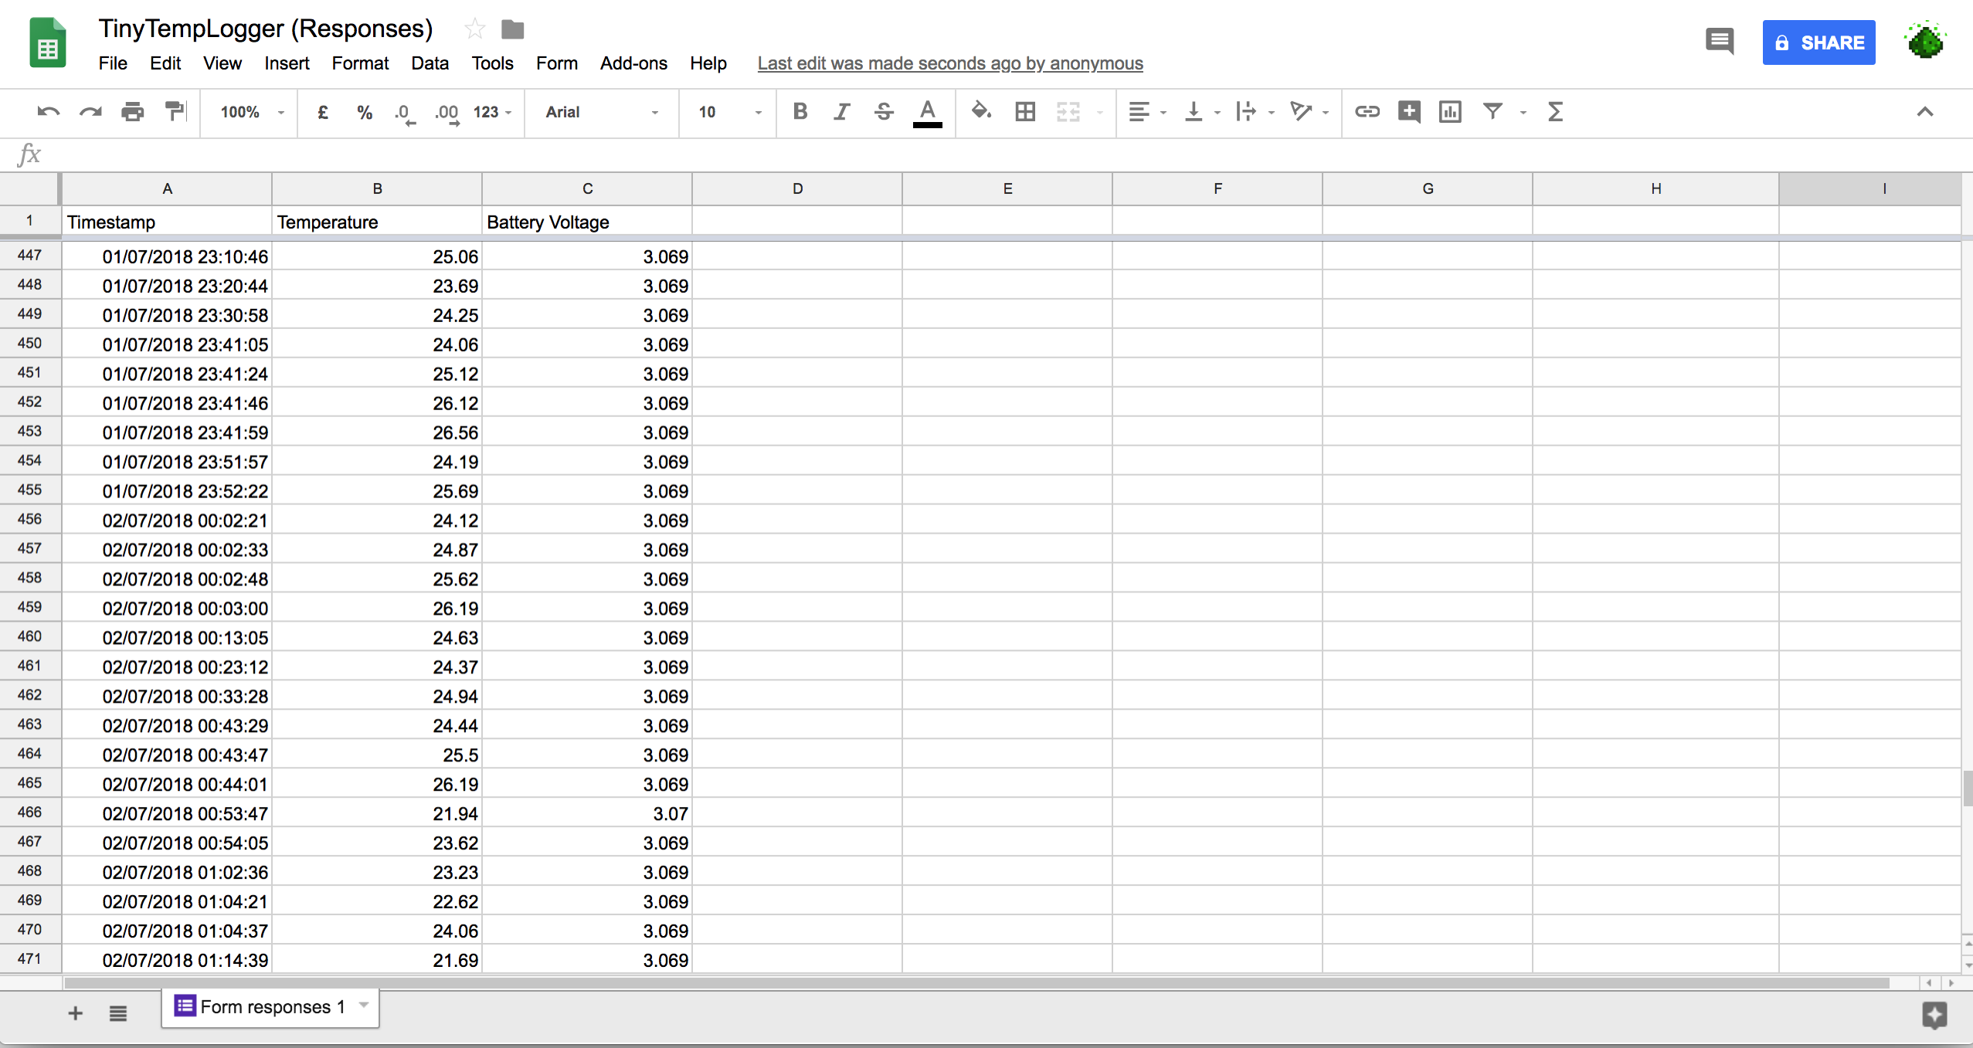This screenshot has width=1973, height=1048.
Task: Open the comments speech bubble icon
Action: pos(1719,42)
